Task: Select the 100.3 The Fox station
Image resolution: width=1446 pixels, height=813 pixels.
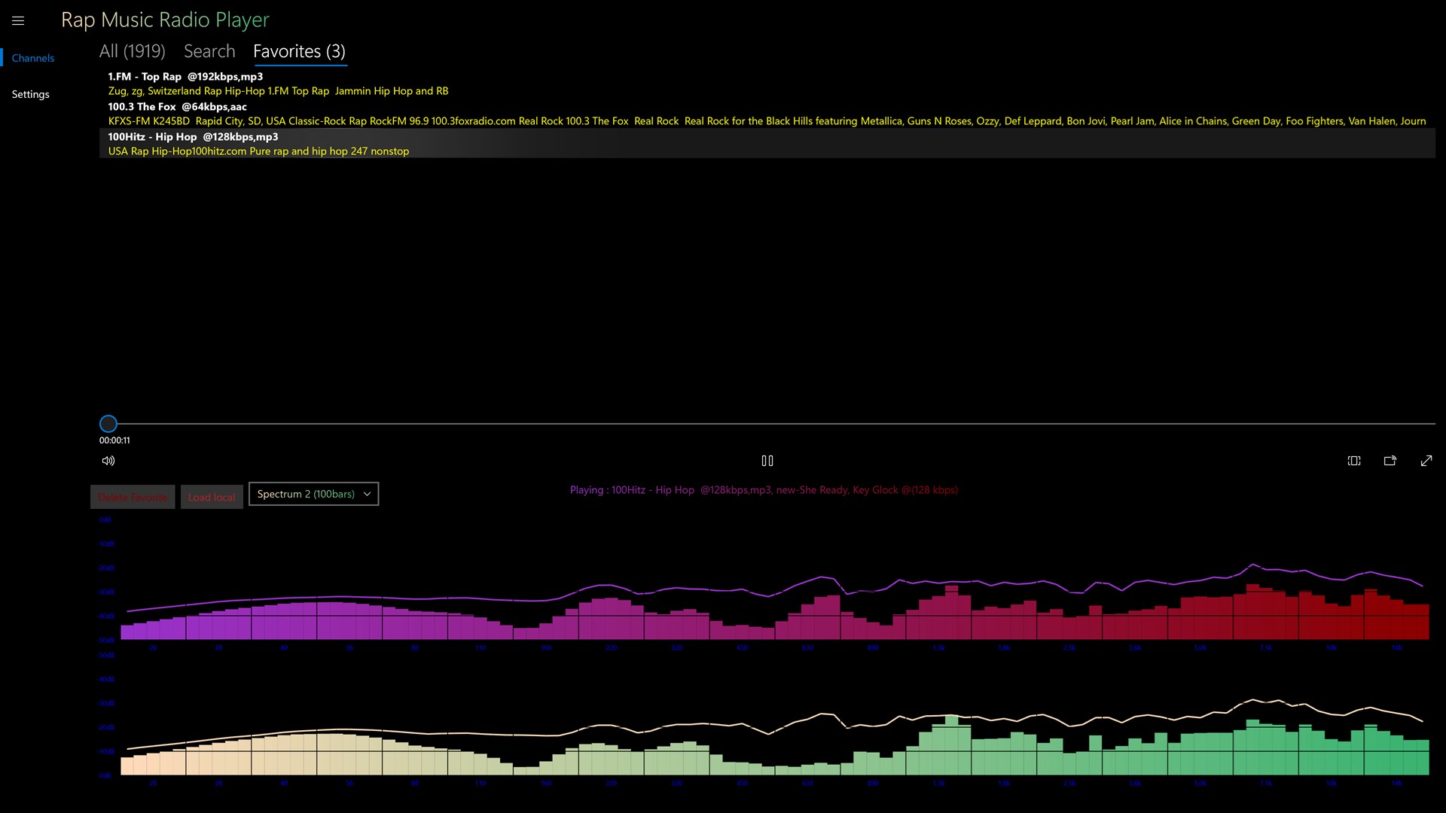Action: pos(767,114)
